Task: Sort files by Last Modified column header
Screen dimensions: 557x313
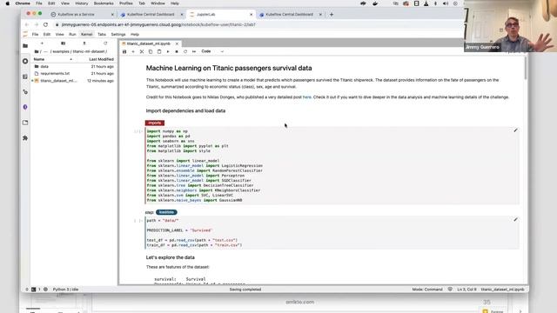Action: (x=101, y=59)
